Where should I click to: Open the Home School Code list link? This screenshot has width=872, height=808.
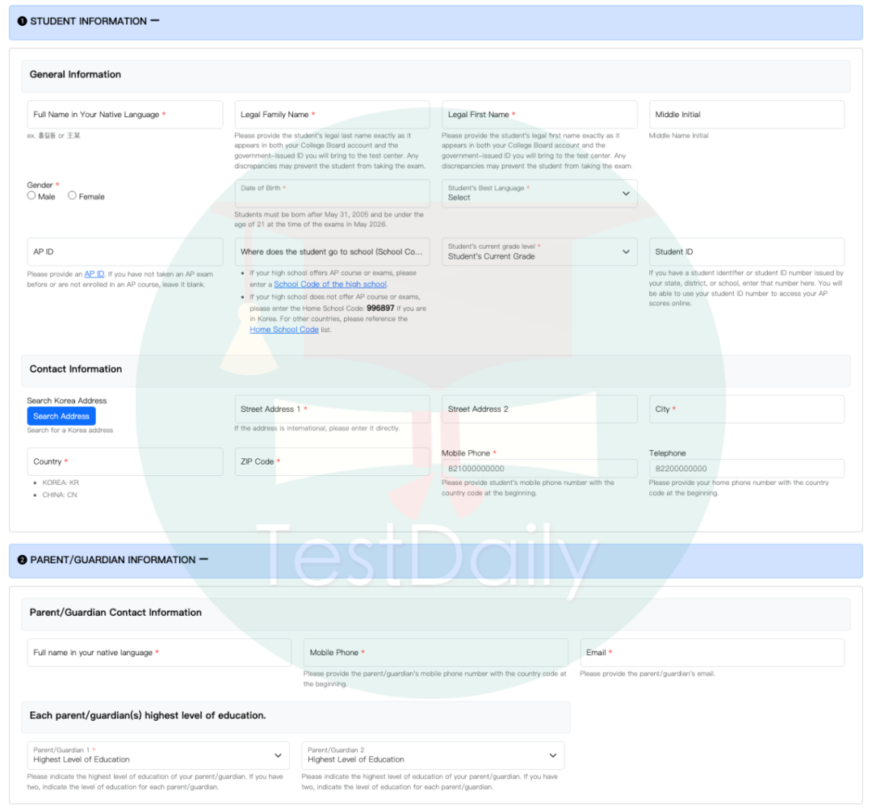(x=284, y=330)
